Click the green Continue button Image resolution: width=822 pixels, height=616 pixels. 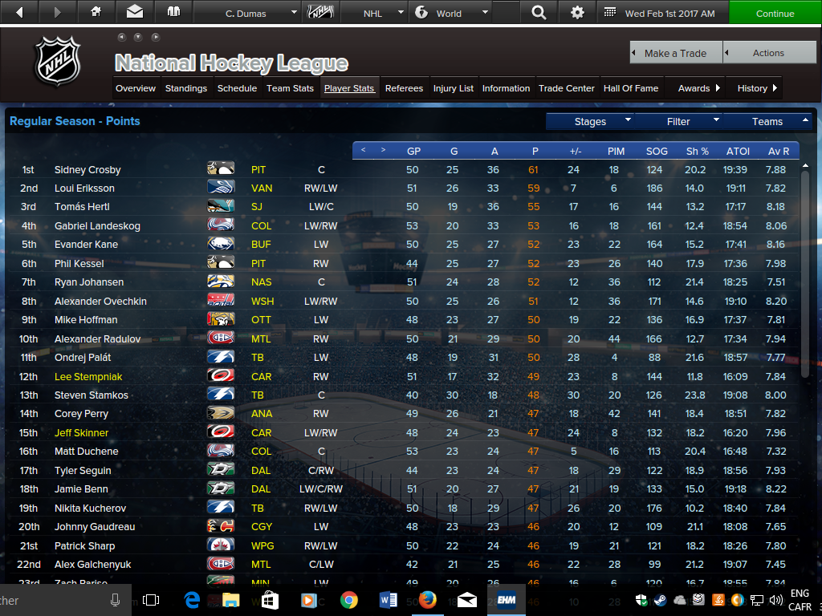(x=775, y=13)
